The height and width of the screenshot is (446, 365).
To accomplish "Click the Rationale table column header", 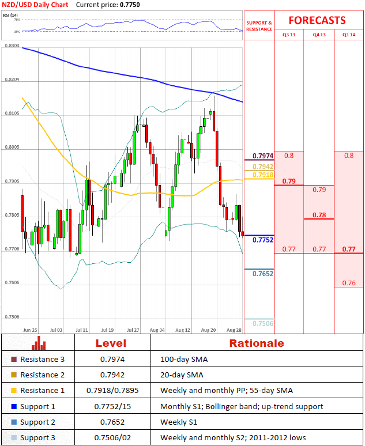I will coord(257,343).
